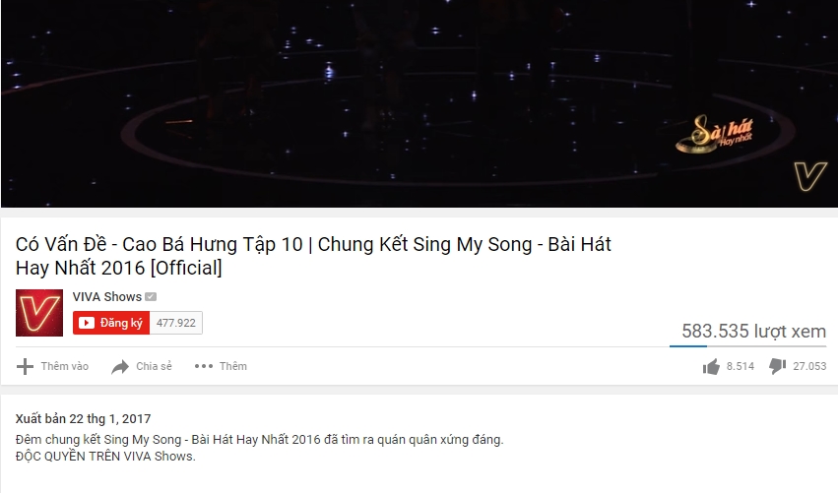Click the Chia sẻ share label
Viewport: 838px width, 493px height.
click(154, 366)
